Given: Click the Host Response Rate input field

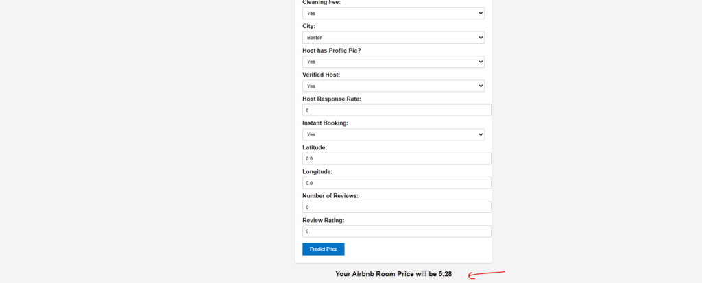Looking at the screenshot, I should [396, 110].
